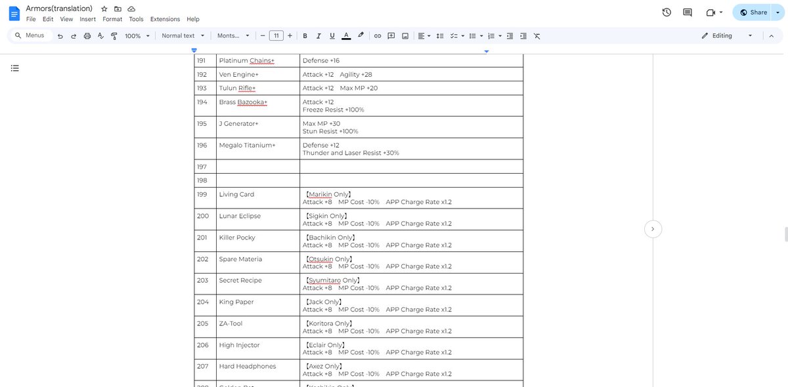Open the Google Docs home icon
This screenshot has width=788, height=387.
pyautogui.click(x=14, y=13)
